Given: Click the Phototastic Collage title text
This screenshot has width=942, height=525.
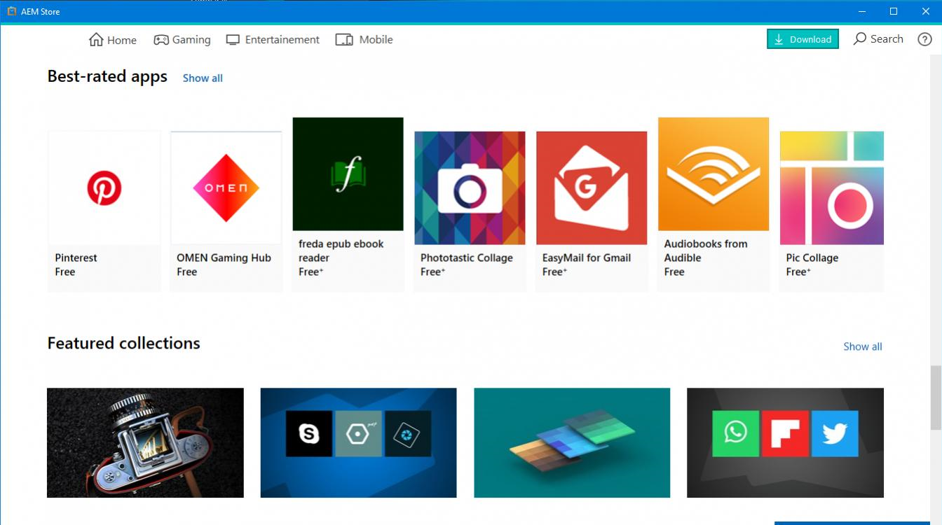Looking at the screenshot, I should click(467, 258).
